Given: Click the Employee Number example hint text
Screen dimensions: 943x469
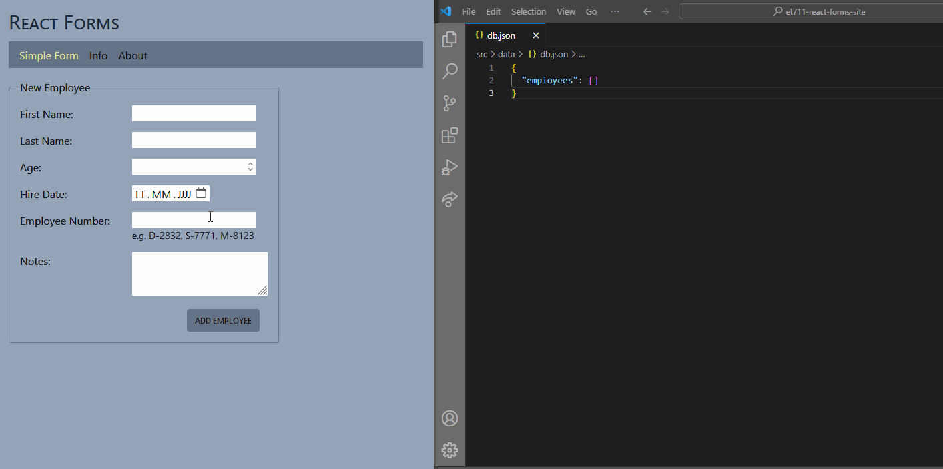Looking at the screenshot, I should 193,236.
